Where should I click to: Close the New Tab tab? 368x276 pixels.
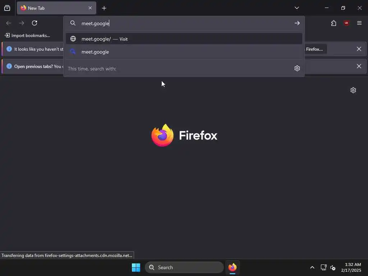90,8
